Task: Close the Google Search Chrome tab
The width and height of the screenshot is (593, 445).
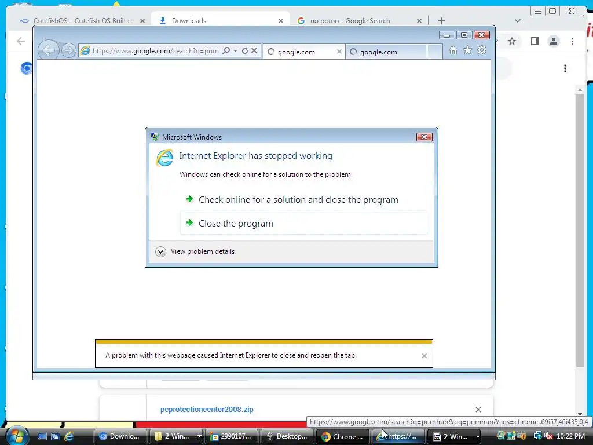Action: coord(419,21)
